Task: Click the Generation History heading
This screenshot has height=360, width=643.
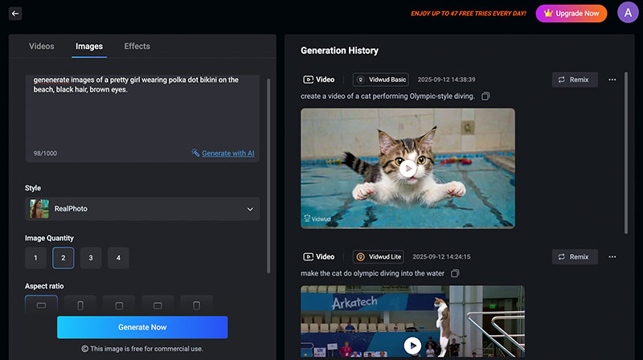Action: click(x=339, y=51)
